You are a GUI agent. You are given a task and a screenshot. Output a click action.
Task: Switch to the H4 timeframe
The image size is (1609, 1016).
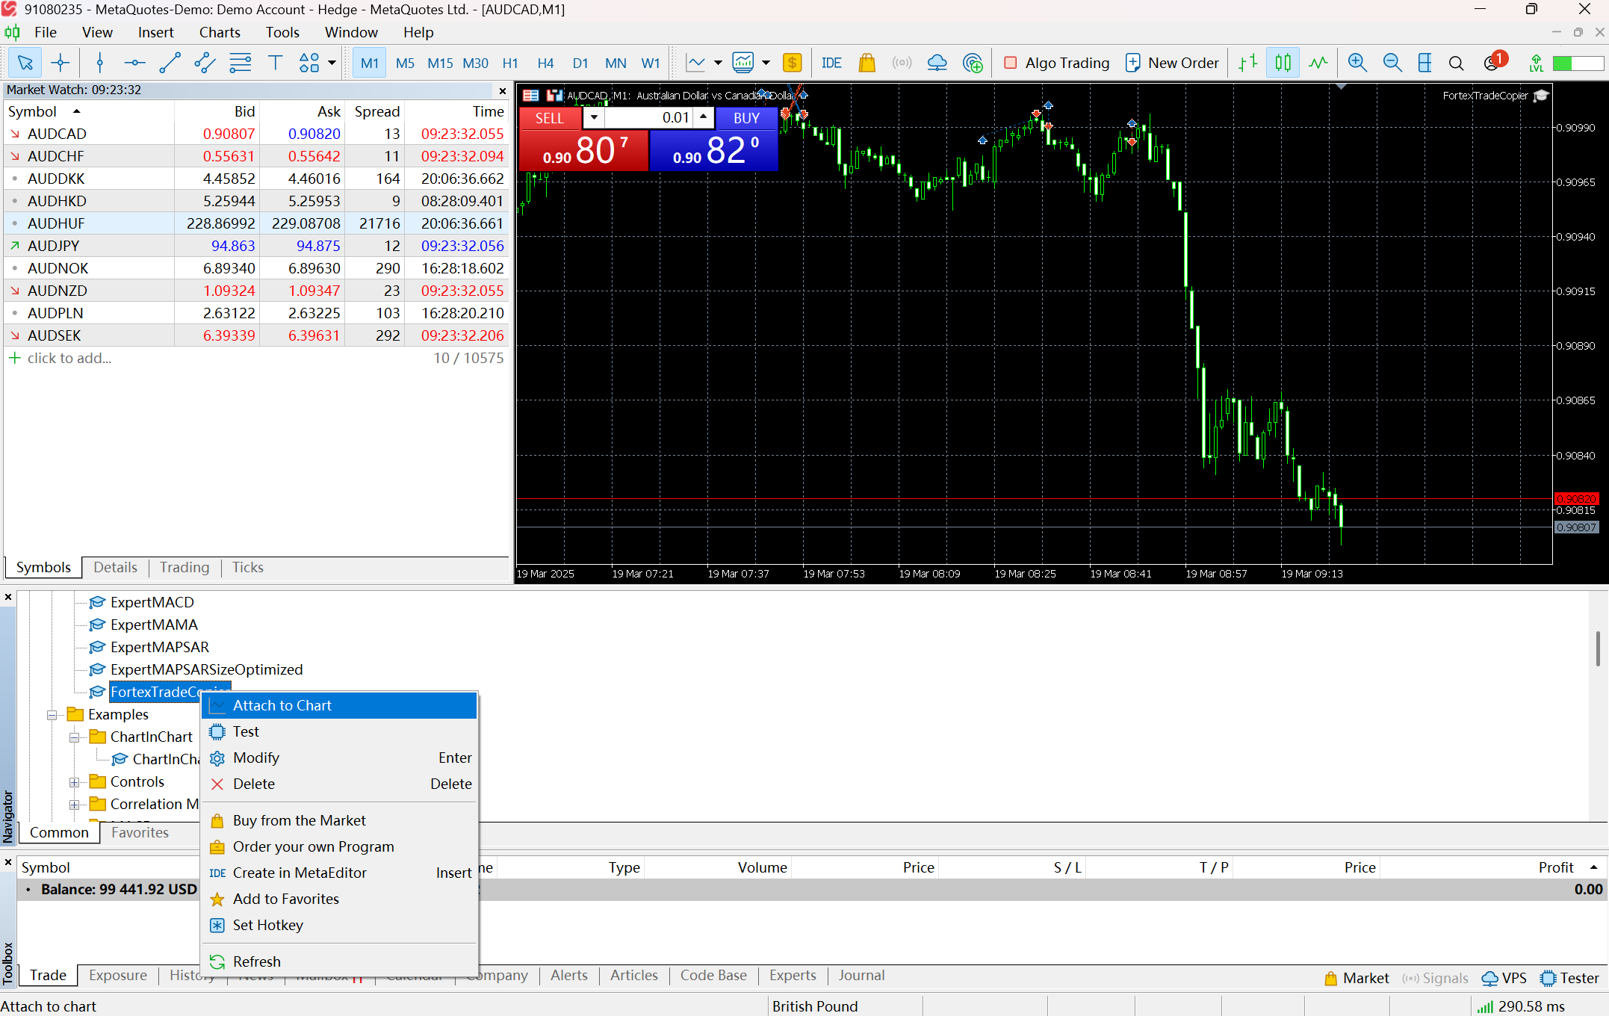(x=545, y=63)
